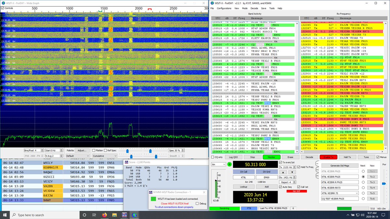Select the Next radio button for Tx 3

(363, 182)
